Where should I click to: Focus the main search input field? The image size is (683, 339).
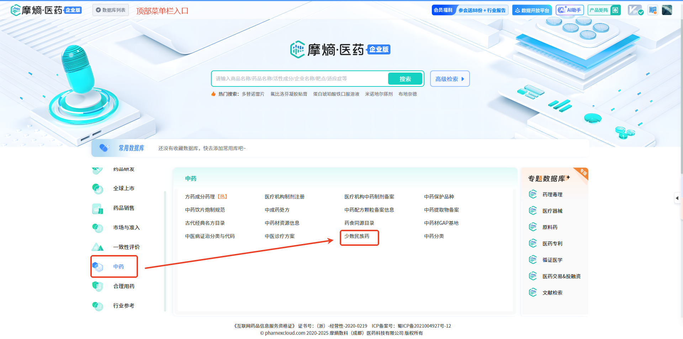(x=300, y=79)
